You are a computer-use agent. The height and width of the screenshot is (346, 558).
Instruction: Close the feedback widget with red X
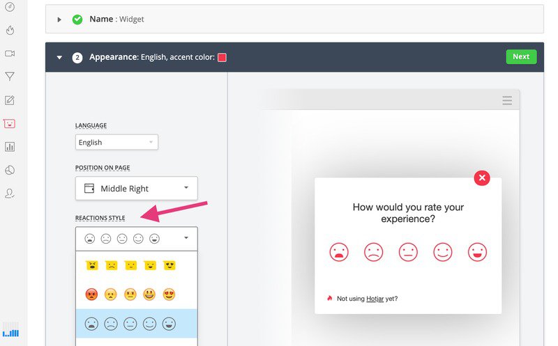[x=482, y=178]
